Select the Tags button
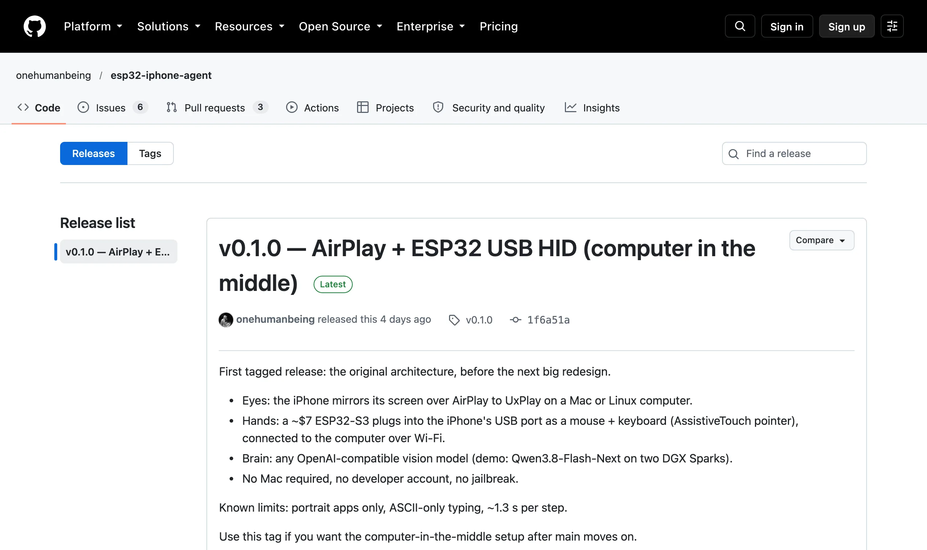927x550 pixels. (150, 153)
